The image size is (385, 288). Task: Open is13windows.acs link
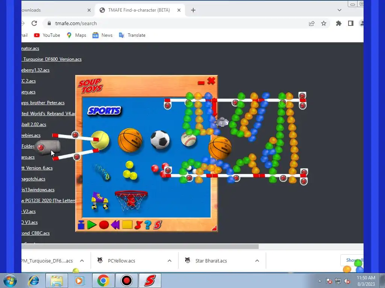pyautogui.click(x=38, y=189)
